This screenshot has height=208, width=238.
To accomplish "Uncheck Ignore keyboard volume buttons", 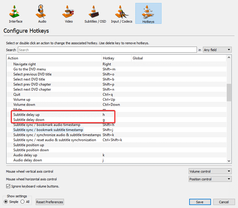I will pyautogui.click(x=7, y=186).
